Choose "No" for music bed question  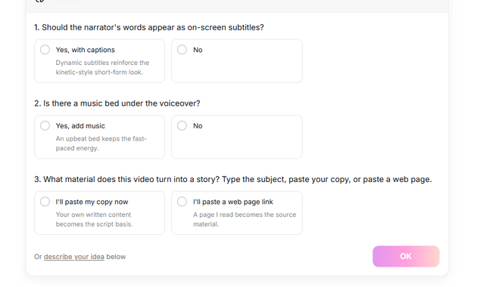point(182,125)
